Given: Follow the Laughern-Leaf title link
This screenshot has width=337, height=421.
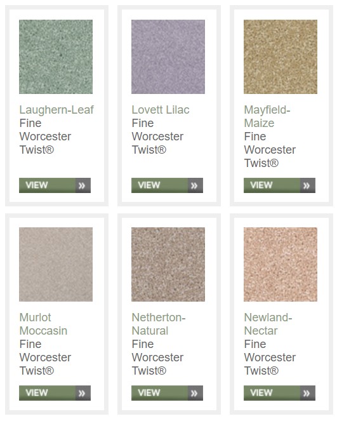Looking at the screenshot, I should [56, 110].
